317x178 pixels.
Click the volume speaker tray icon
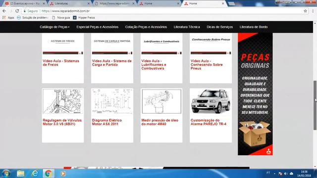(x=286, y=174)
